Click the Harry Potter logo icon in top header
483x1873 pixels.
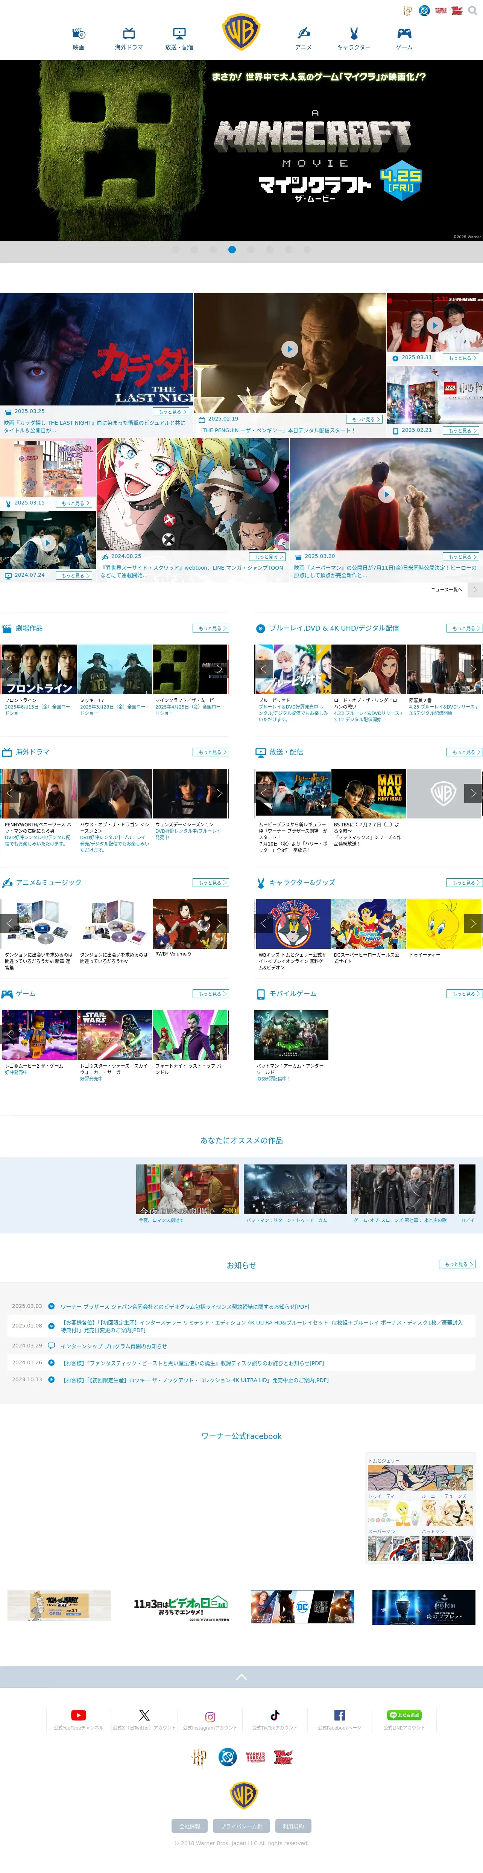407,11
